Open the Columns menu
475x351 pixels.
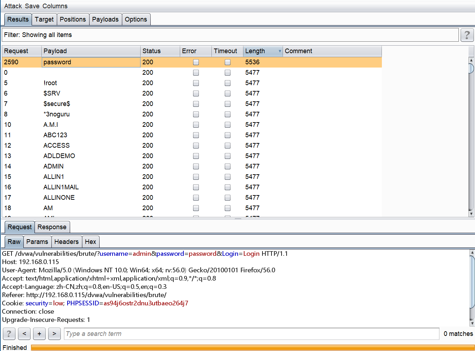click(55, 6)
